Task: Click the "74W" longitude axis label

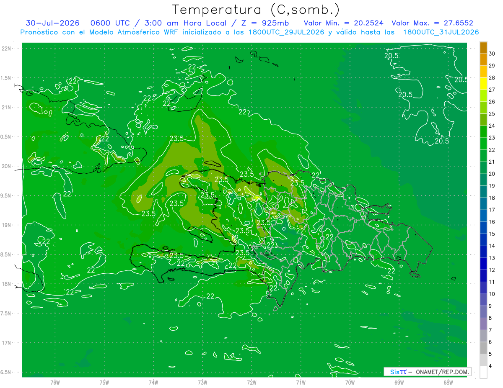Action: tap(153, 383)
